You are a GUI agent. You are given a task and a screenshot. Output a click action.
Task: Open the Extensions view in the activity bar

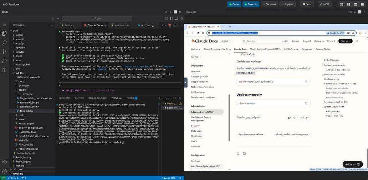click(4, 70)
